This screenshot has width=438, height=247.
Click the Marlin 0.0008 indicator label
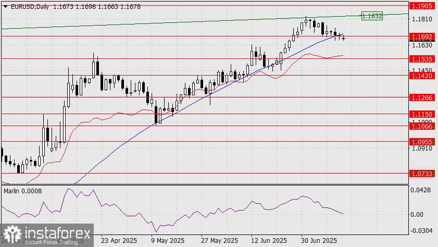coord(22,191)
